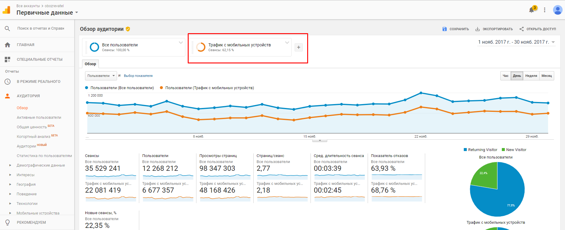Add a segment with plus button
The width and height of the screenshot is (565, 230).
click(299, 47)
